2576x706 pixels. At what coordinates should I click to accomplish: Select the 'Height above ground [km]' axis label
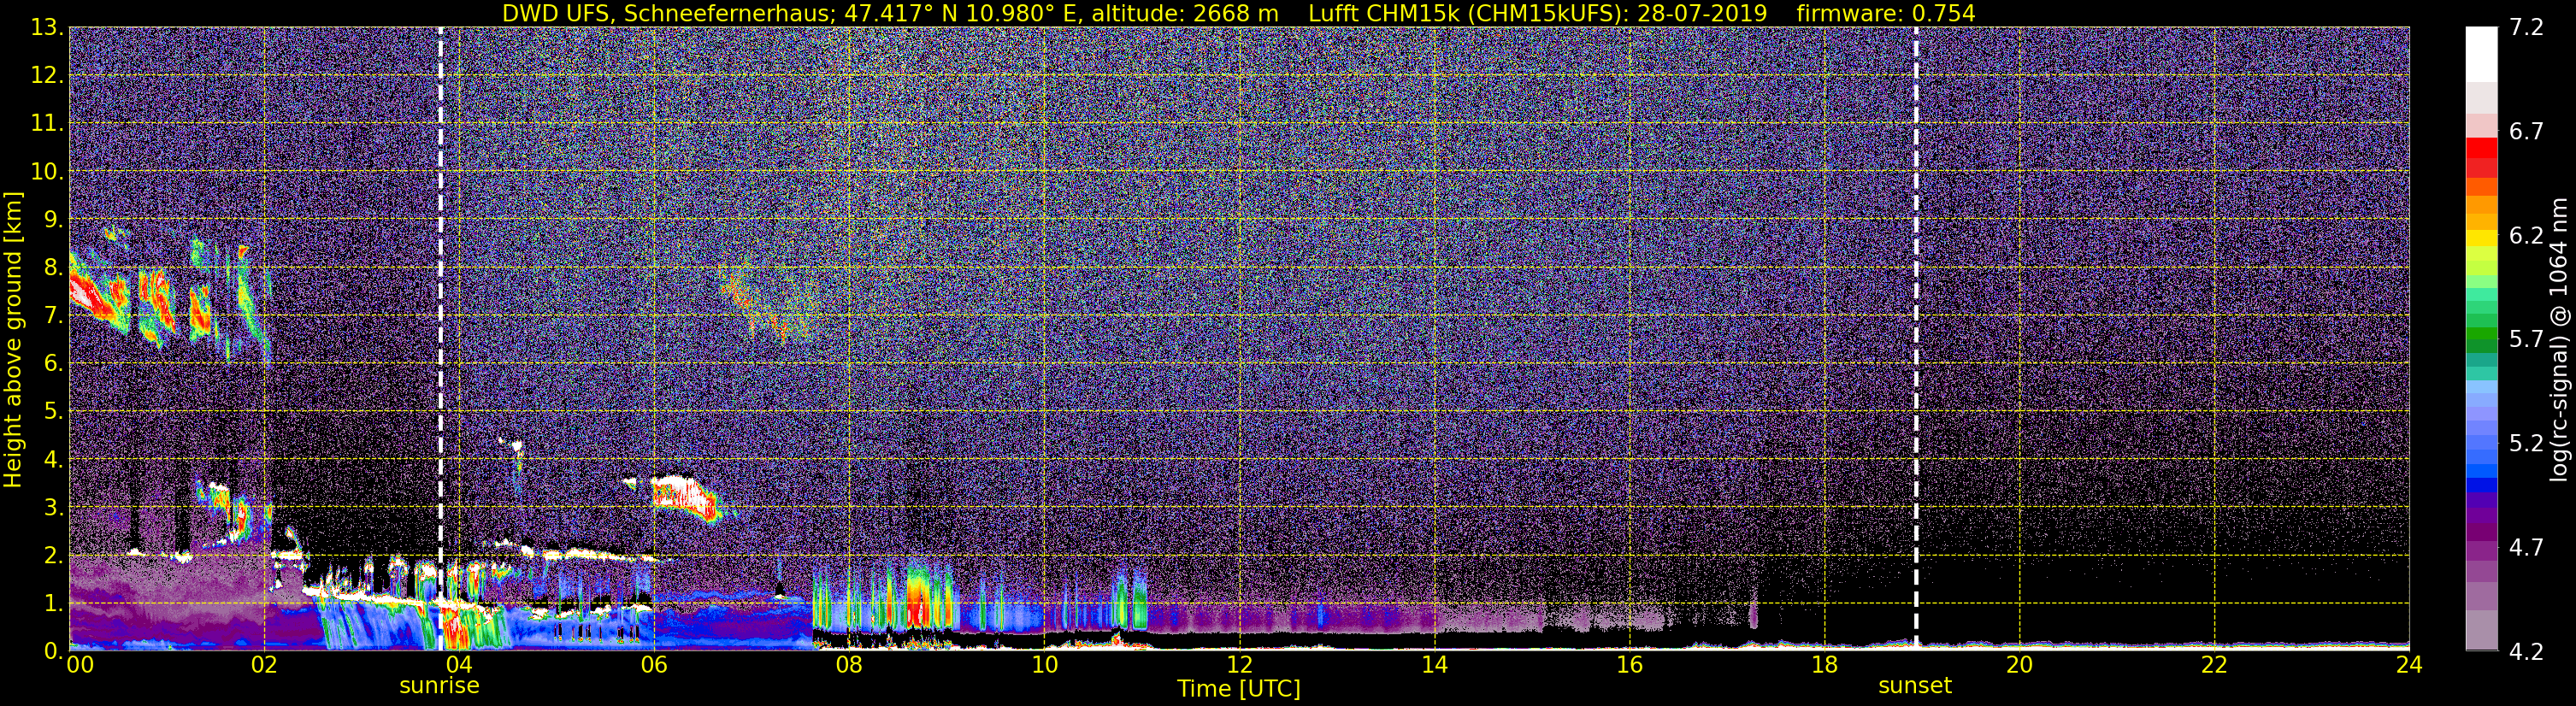pyautogui.click(x=13, y=340)
